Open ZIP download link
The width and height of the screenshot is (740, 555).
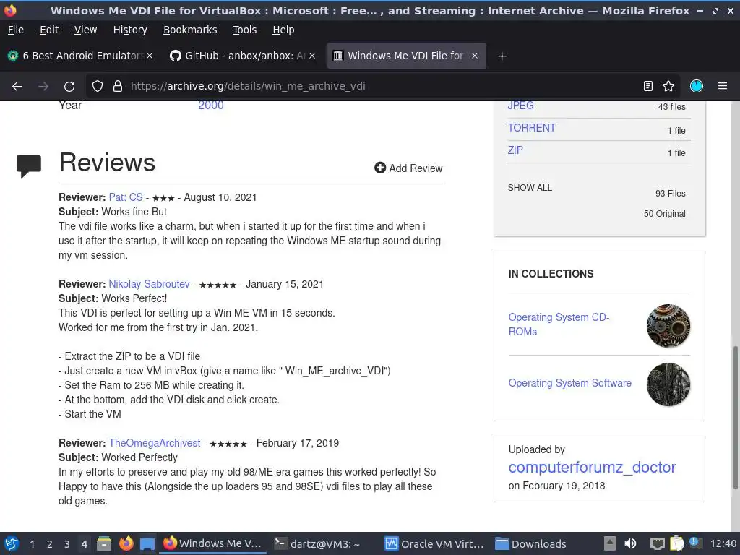[x=515, y=150]
